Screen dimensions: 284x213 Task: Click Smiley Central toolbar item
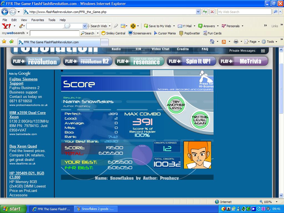point(113,33)
